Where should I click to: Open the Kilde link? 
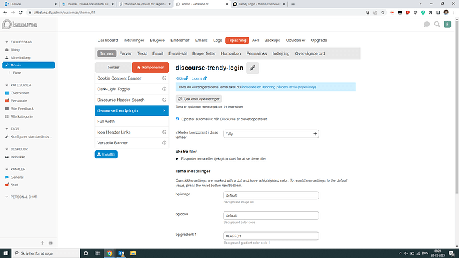click(182, 78)
